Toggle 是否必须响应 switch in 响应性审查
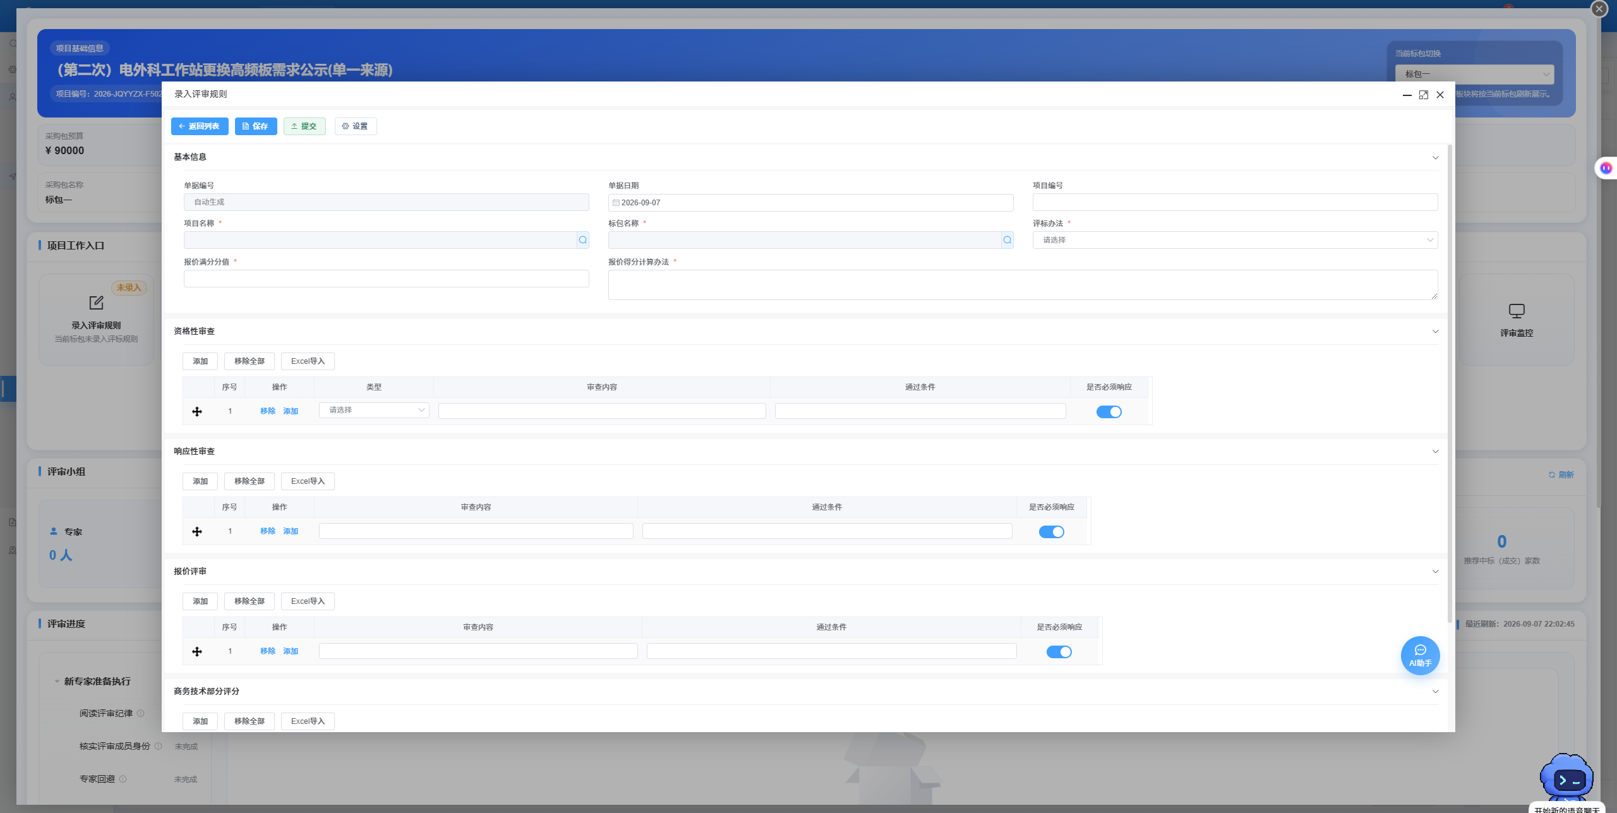 click(1051, 532)
